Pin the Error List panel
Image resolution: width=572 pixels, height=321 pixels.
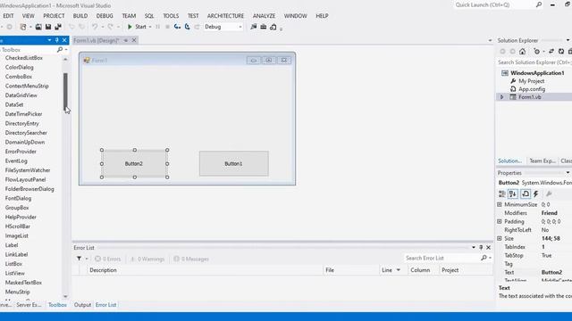pos(481,248)
